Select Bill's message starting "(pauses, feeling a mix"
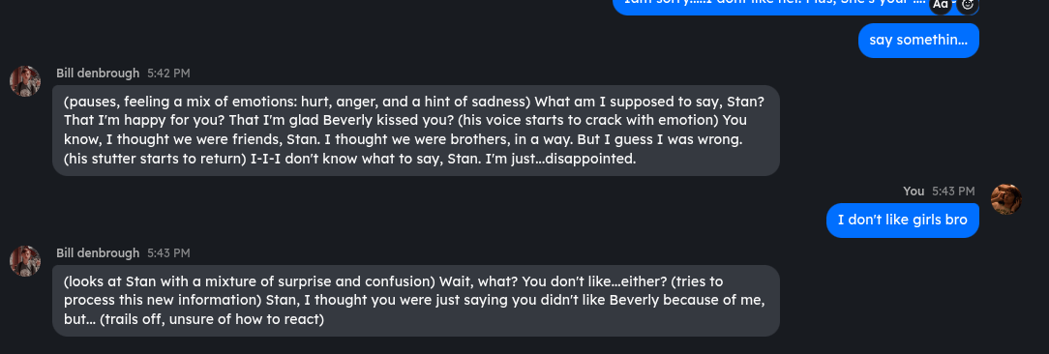The height and width of the screenshot is (354, 1049). pos(416,131)
